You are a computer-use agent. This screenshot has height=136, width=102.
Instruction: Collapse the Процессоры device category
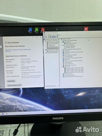[x=62, y=67]
